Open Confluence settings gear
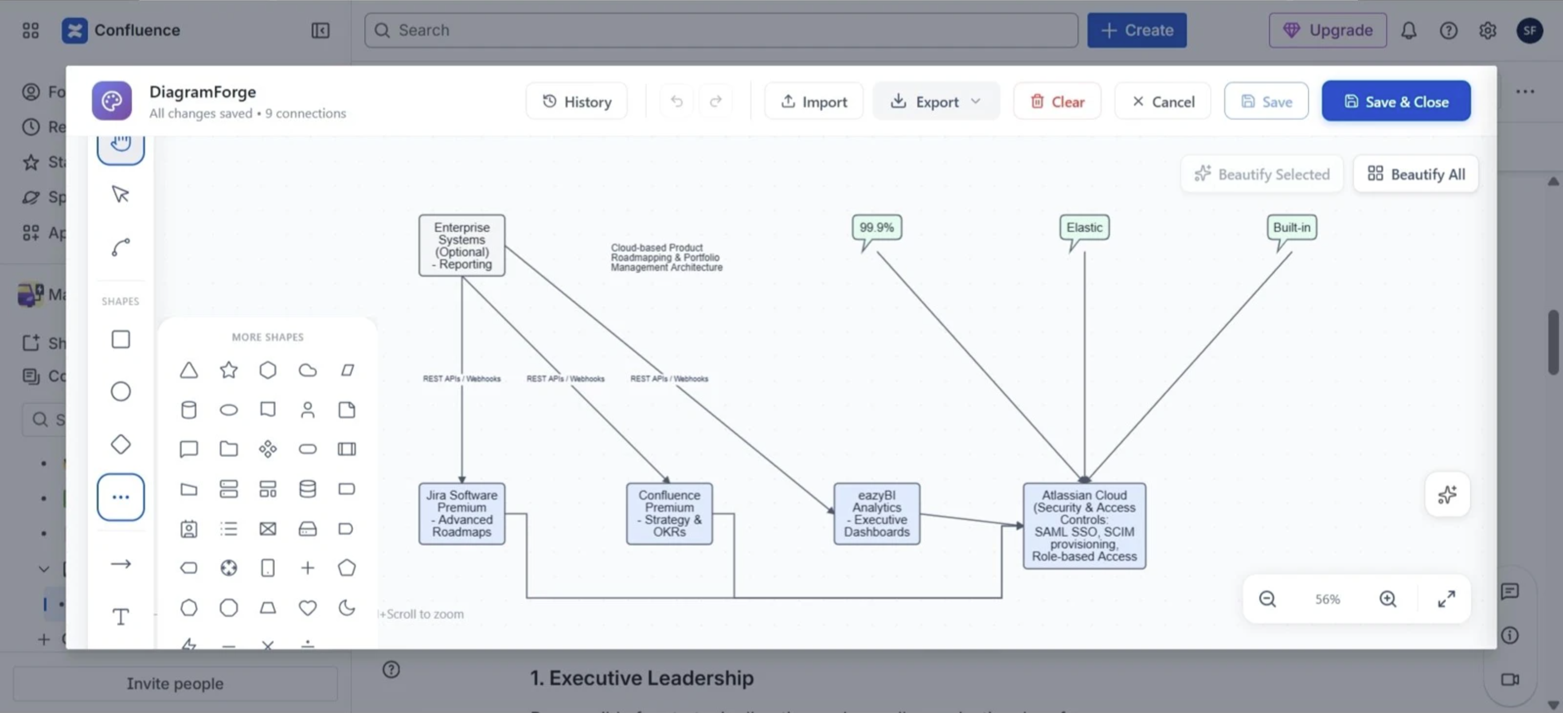 (1488, 30)
